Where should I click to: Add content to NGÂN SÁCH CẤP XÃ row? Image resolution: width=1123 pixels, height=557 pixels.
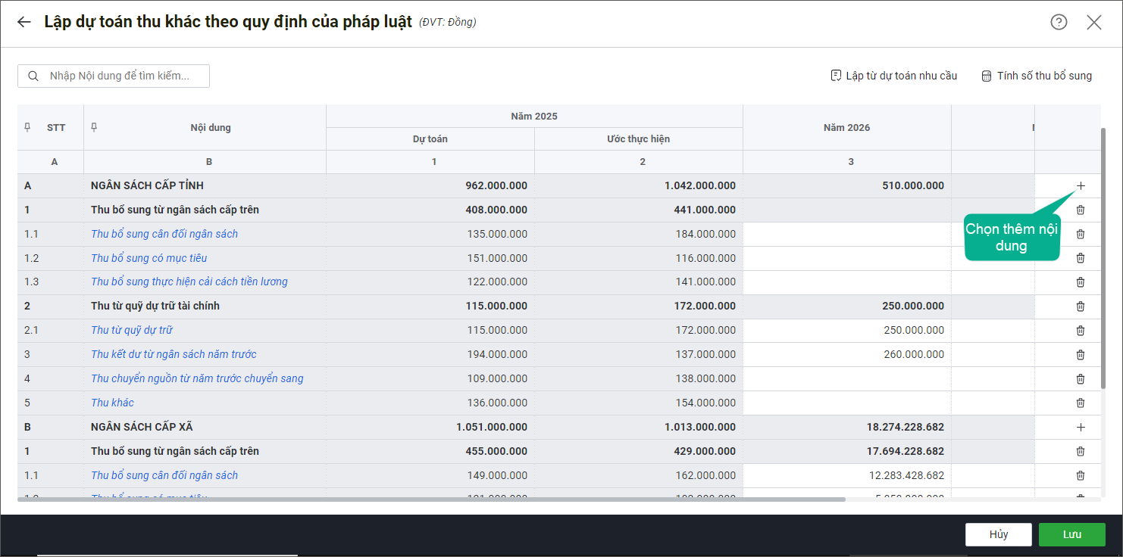(x=1081, y=427)
